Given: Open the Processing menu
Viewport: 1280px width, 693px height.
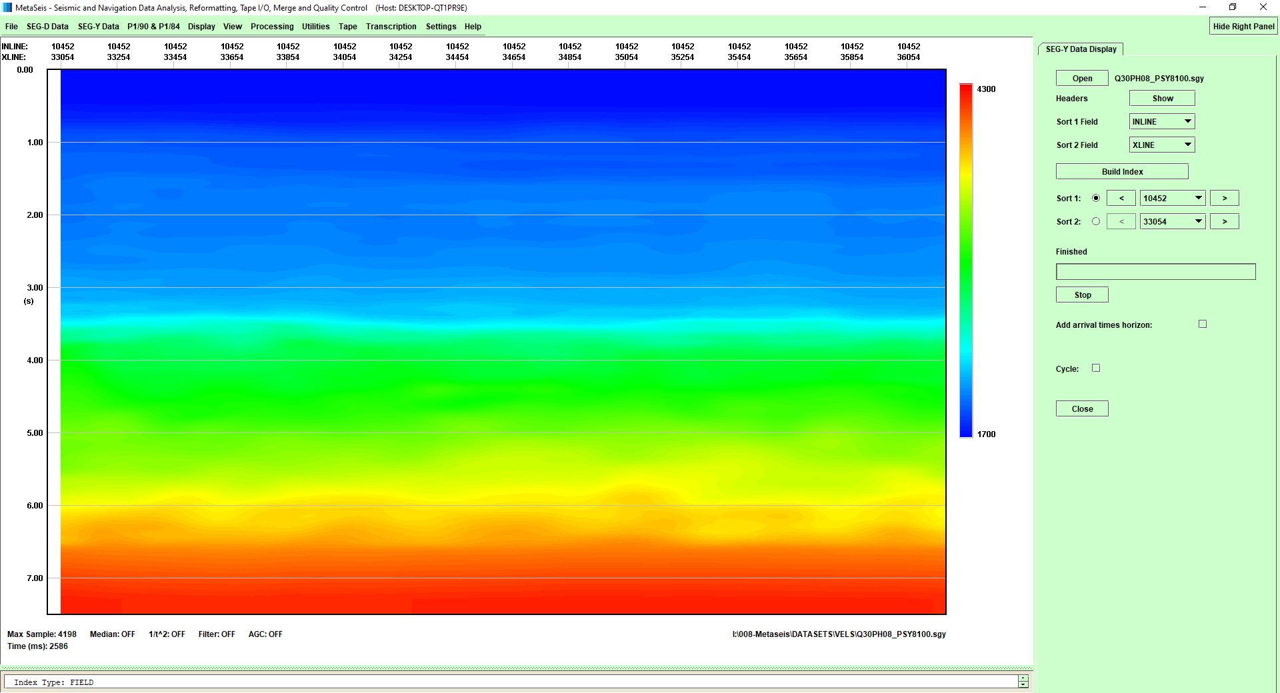Looking at the screenshot, I should coord(271,27).
